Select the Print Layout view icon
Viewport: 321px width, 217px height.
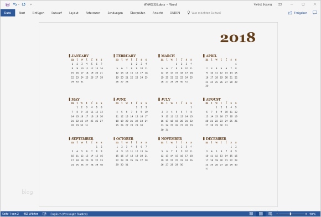(x=261, y=214)
